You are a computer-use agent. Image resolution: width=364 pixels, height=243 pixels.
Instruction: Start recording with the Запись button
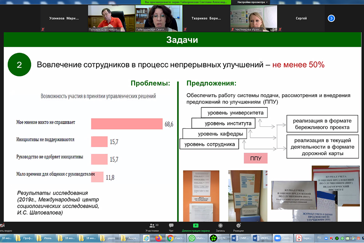220,227
